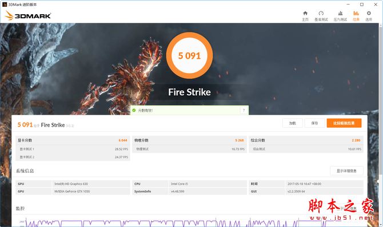The image size is (383, 227).
Task: Open the 选项 options gear
Action: [369, 16]
